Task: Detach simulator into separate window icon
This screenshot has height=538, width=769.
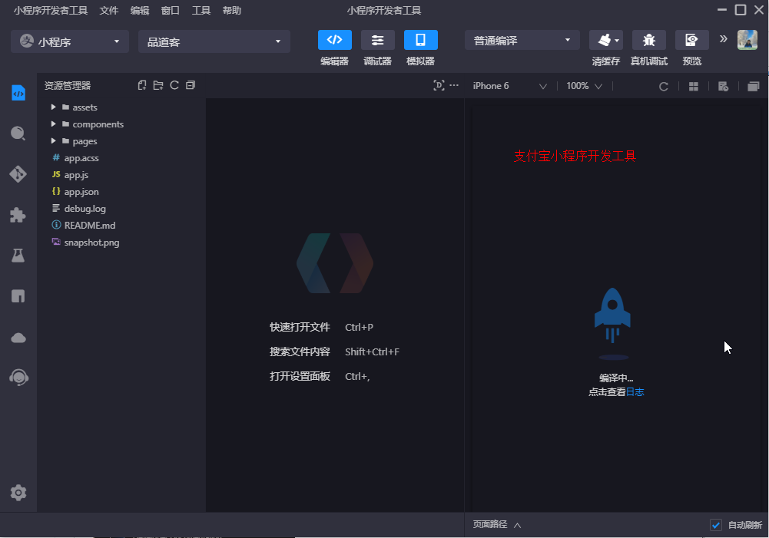Action: (754, 87)
